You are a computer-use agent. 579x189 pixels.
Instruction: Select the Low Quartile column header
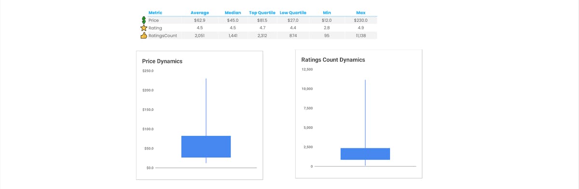[x=293, y=13]
